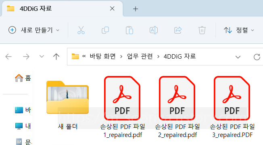The height and width of the screenshot is (145, 263).
Task: Expand chevron after 업무 관련
Action: tap(158, 57)
